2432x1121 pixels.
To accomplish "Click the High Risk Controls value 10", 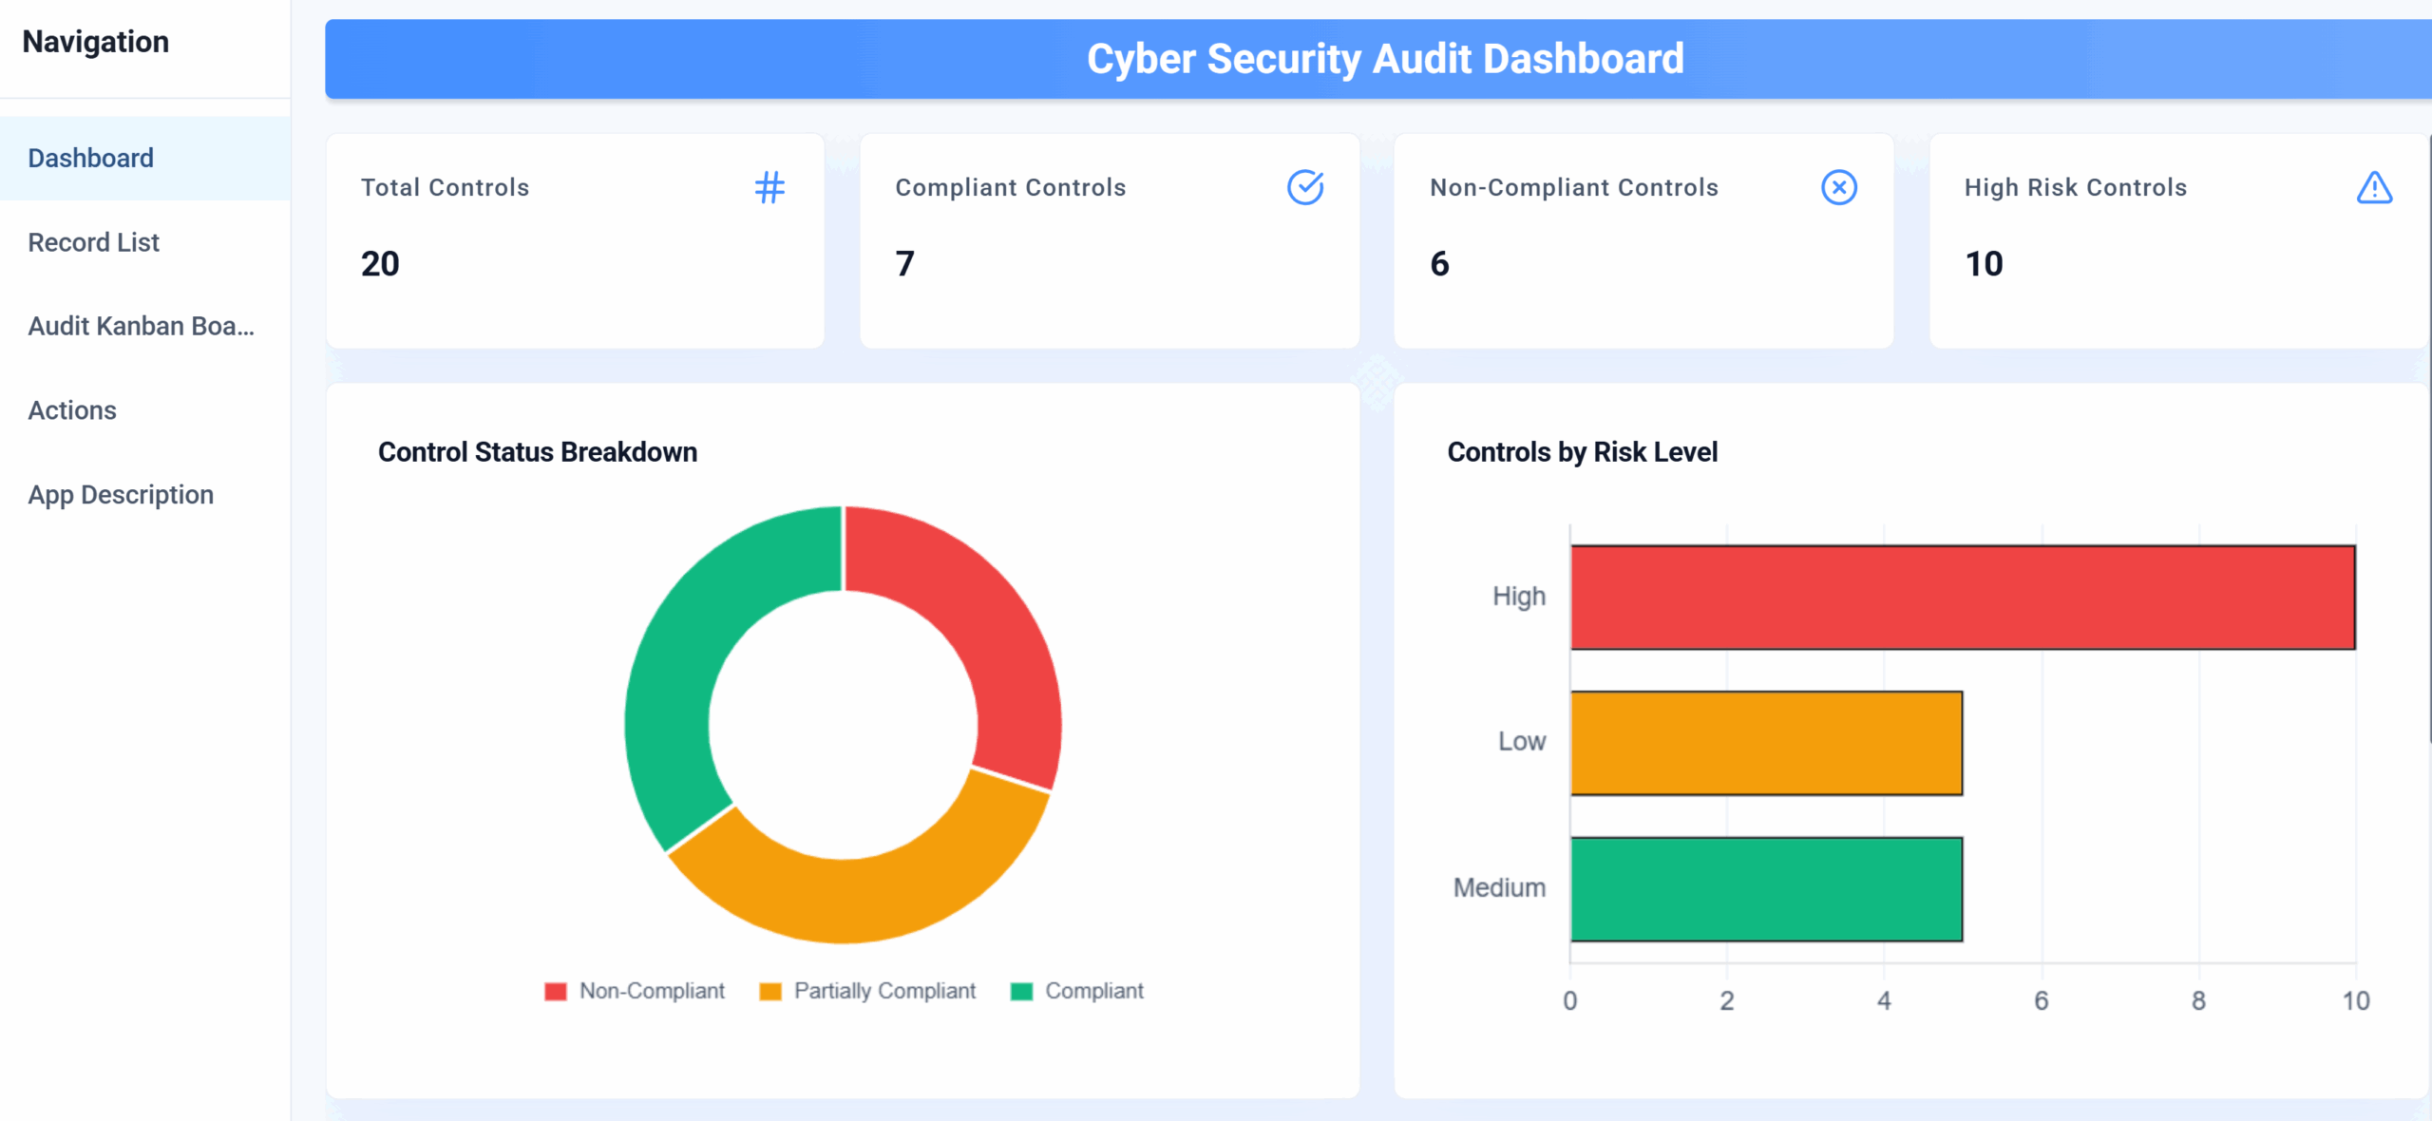I will pos(1984,263).
